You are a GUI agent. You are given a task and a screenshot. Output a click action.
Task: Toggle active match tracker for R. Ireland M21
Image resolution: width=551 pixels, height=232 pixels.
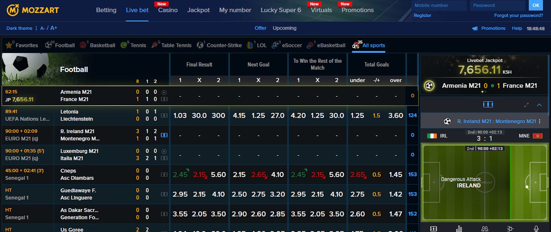[164, 135]
